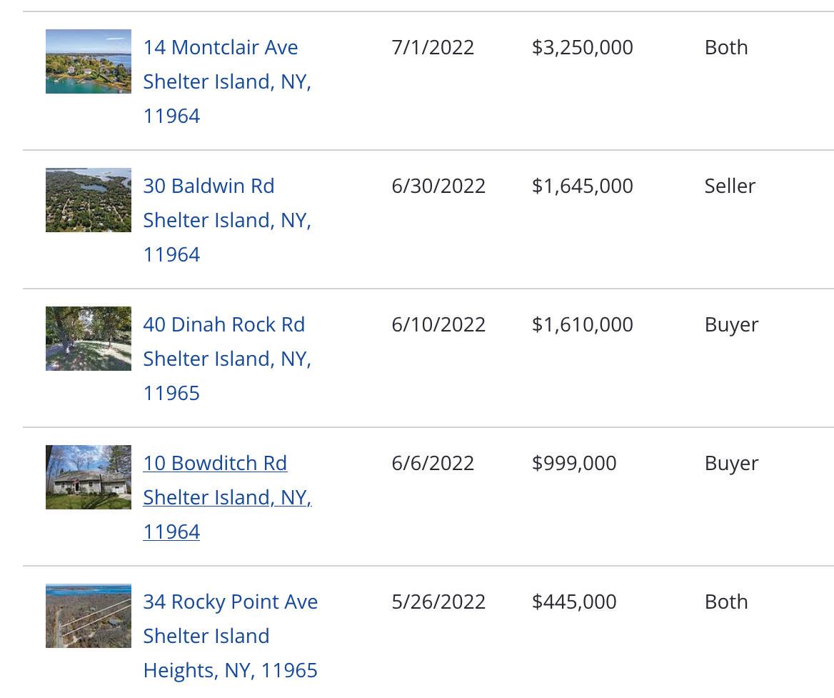
Task: Click the $1,610,000 price for Dinah Rock
Action: coord(582,324)
